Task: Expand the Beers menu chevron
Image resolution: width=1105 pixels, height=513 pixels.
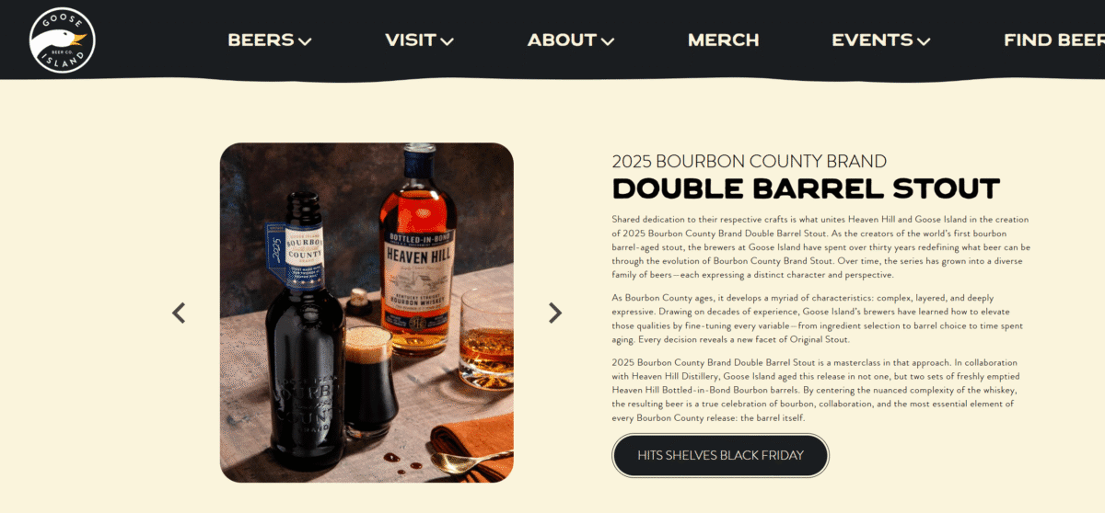Action: (x=305, y=41)
